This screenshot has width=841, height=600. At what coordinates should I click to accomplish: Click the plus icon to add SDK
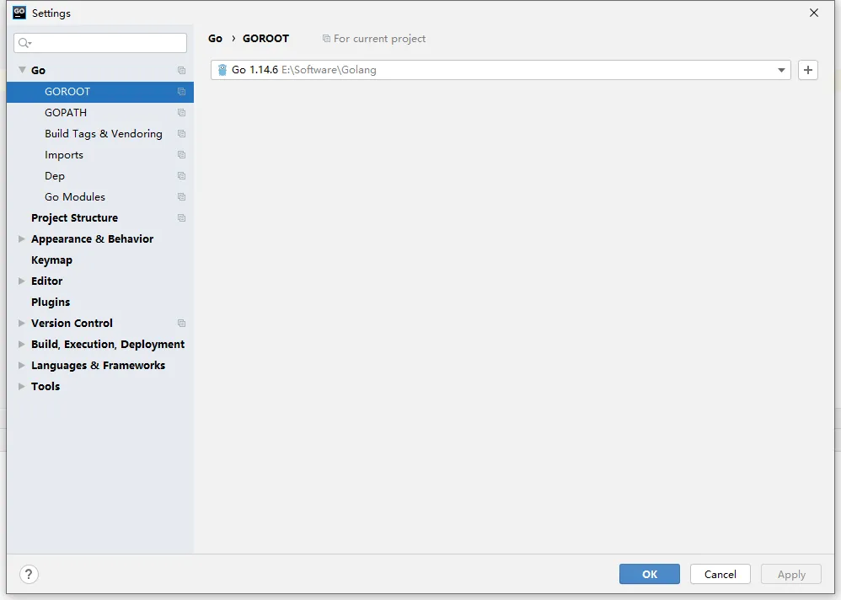point(807,70)
